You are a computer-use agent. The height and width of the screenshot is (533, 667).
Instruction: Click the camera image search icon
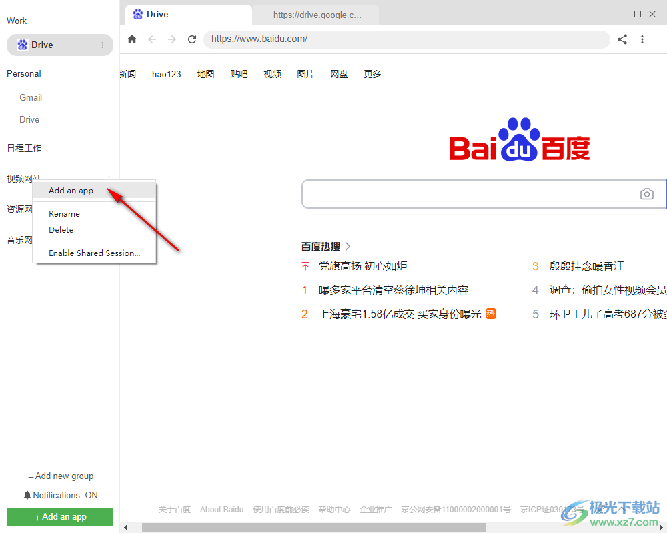(x=646, y=194)
